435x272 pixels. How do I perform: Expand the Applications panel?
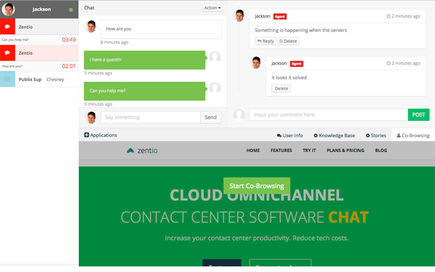click(101, 135)
